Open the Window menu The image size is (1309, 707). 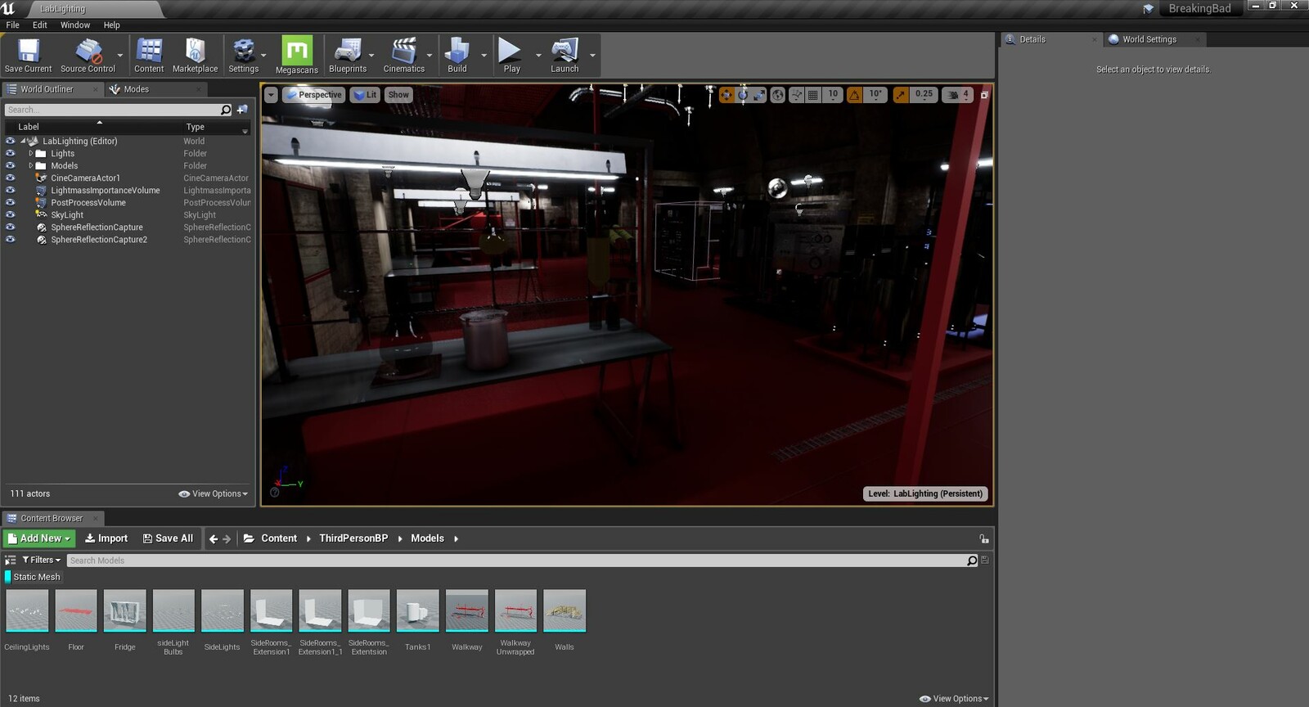coord(75,25)
